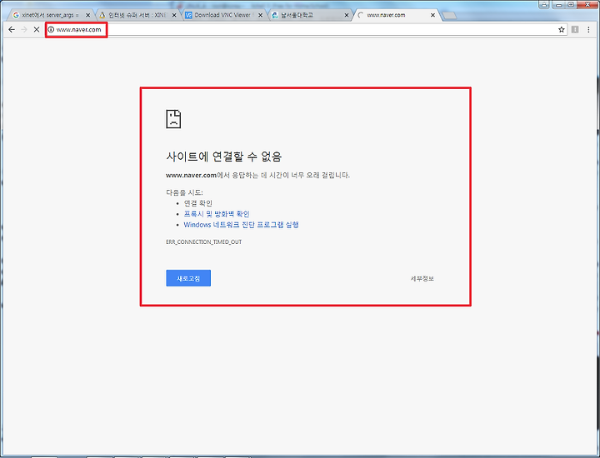The image size is (600, 458).
Task: Open the 프록시 및 방화벽 확인 link
Action: coord(217,214)
